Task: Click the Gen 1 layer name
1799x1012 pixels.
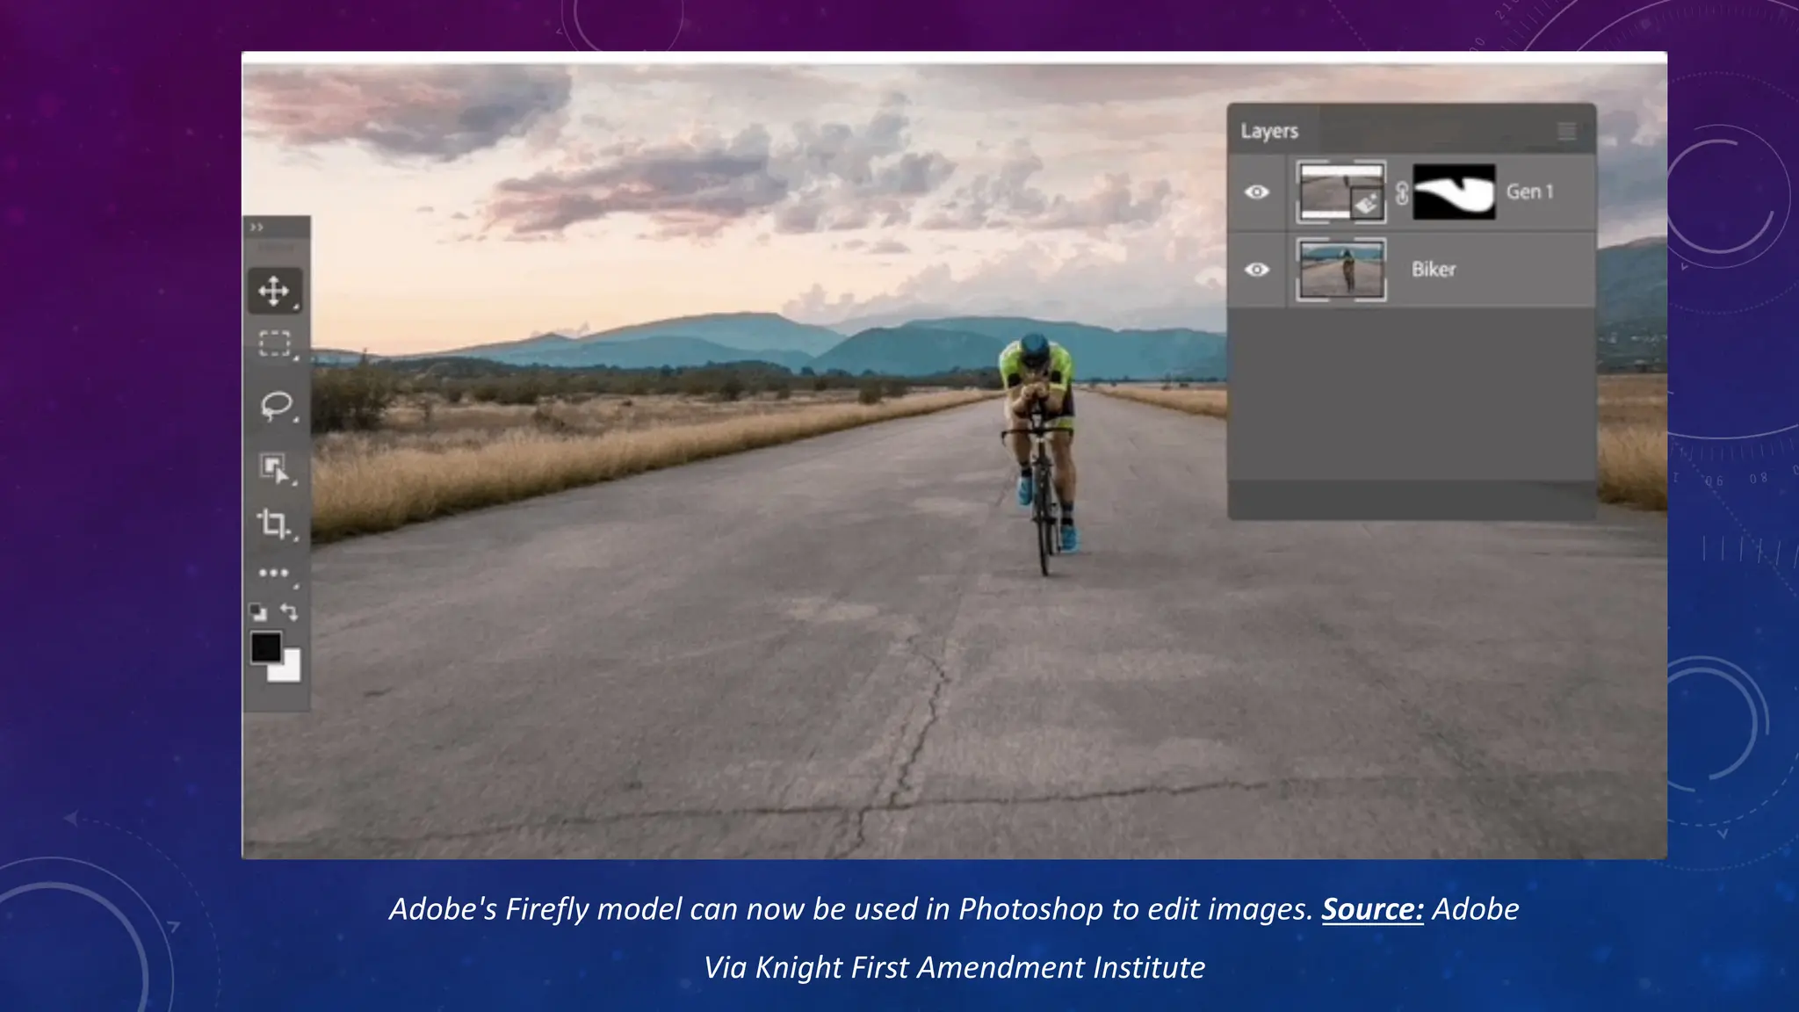Action: click(x=1530, y=192)
